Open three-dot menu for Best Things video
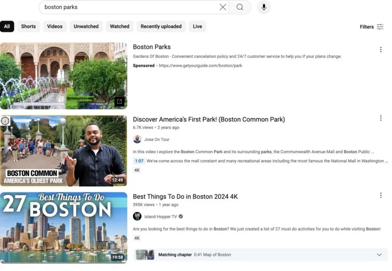Image resolution: width=392 pixels, height=271 pixels. tap(381, 196)
